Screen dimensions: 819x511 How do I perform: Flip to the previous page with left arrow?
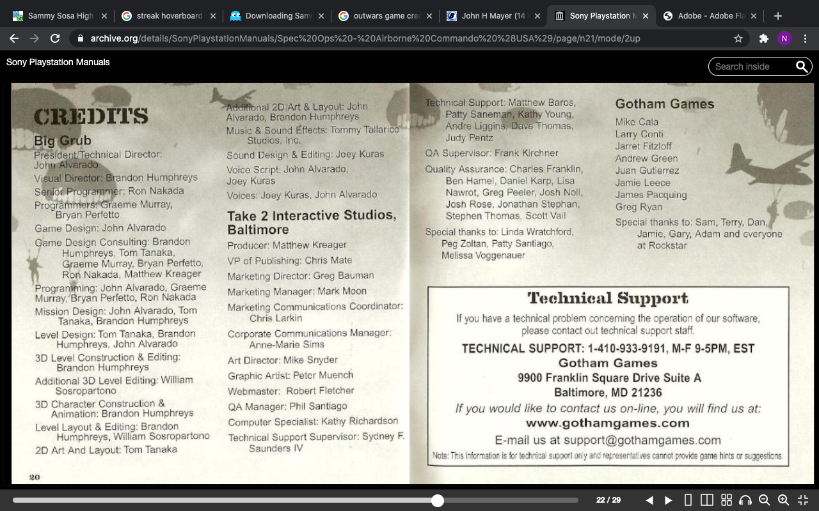[x=649, y=500]
